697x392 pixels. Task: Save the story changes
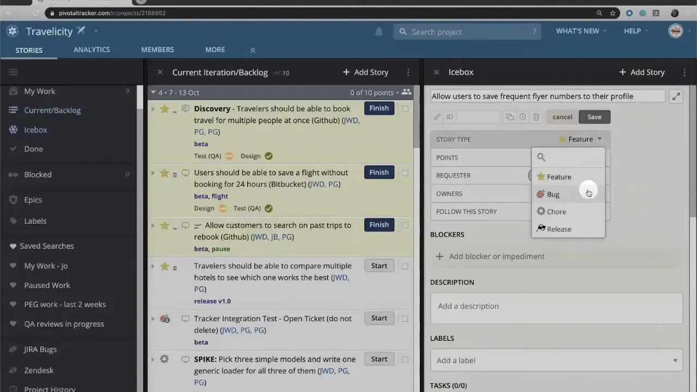point(594,117)
